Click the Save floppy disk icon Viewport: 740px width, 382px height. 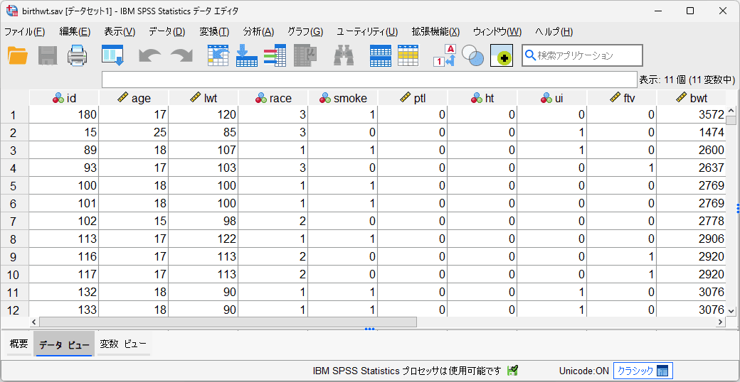pyautogui.click(x=48, y=55)
